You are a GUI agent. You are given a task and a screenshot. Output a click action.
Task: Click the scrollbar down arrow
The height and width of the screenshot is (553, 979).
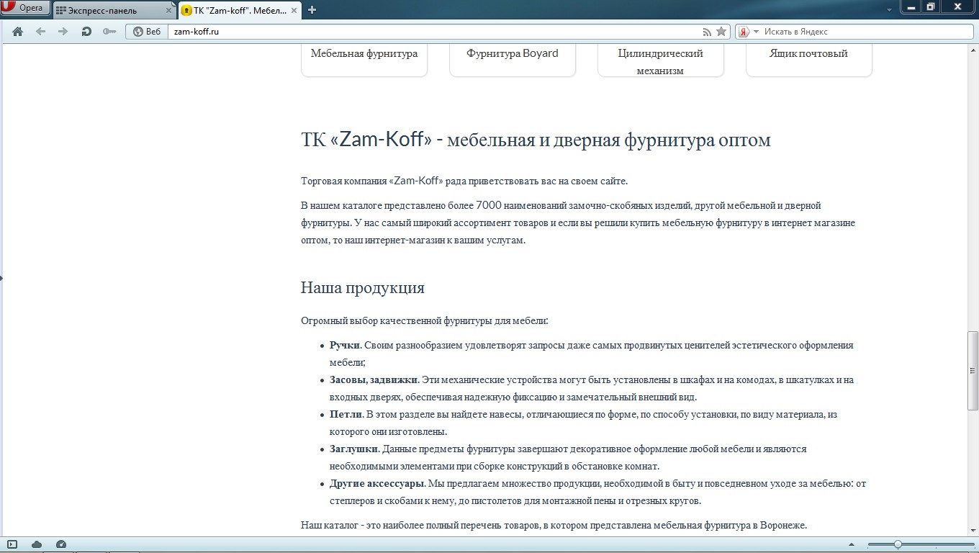pyautogui.click(x=973, y=530)
